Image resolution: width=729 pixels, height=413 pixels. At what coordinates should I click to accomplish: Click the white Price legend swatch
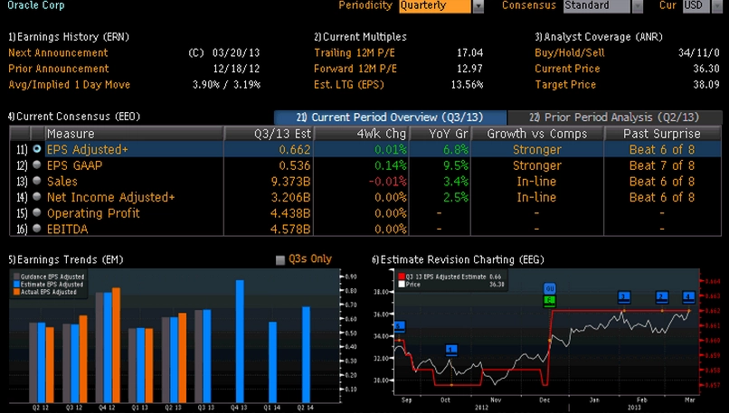tap(402, 284)
